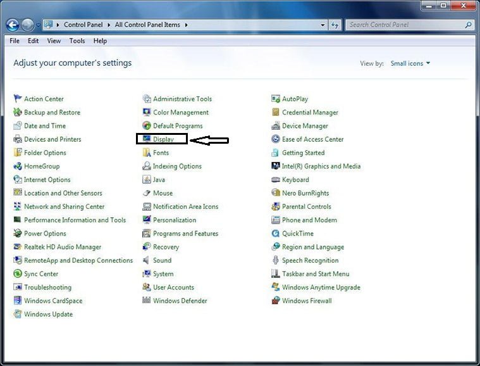Open the User Accounts link
This screenshot has width=480, height=366.
coord(173,287)
